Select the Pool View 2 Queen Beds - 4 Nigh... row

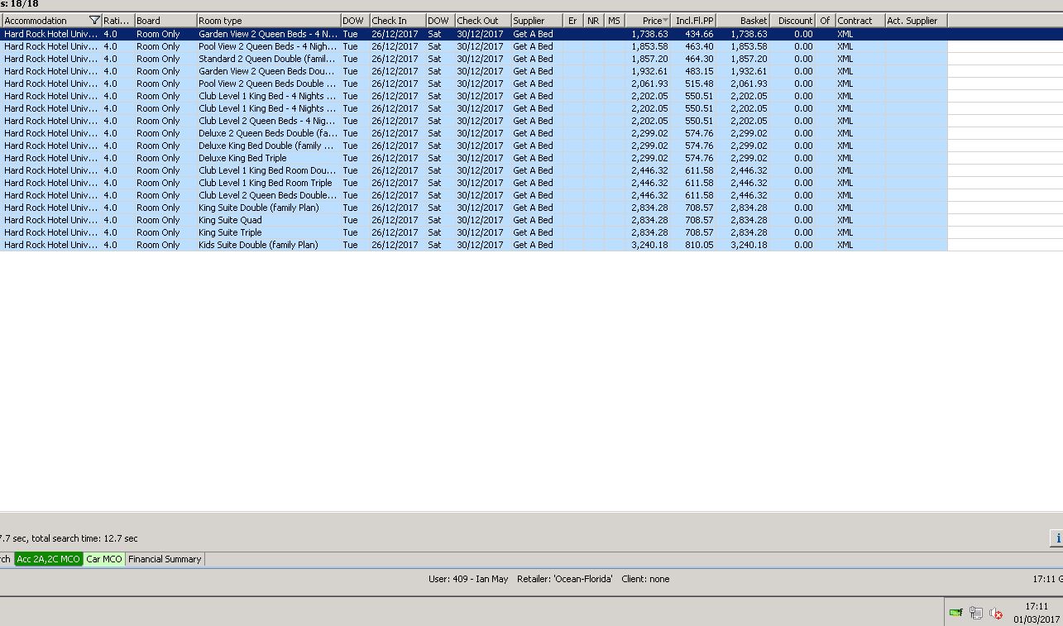click(473, 46)
